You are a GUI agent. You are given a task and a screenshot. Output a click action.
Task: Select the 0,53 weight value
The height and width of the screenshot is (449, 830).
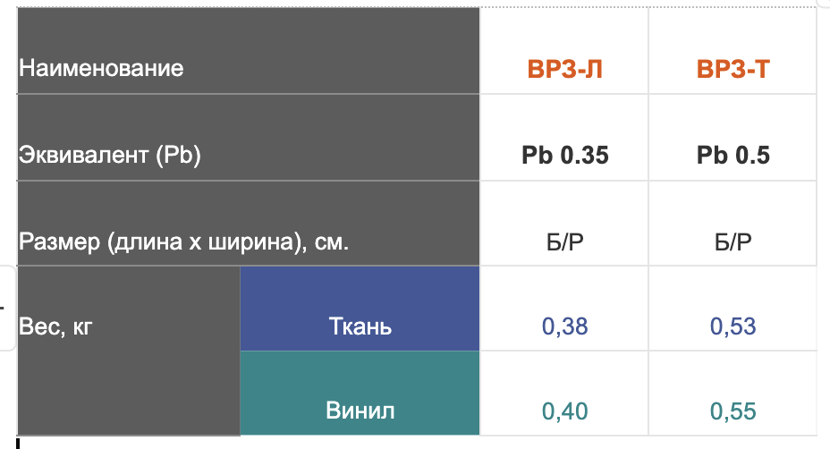coord(733,326)
